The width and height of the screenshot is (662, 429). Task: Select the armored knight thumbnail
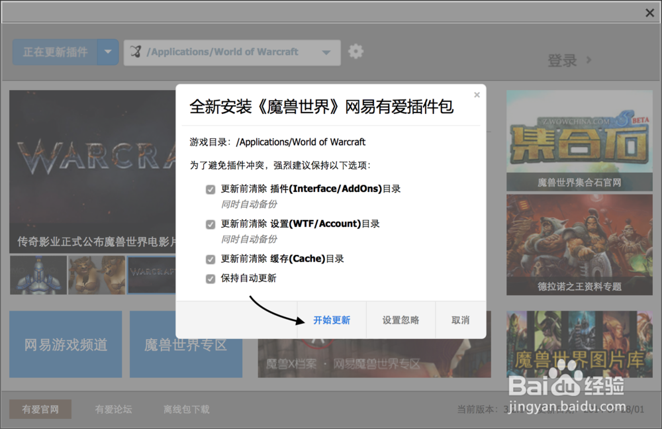click(x=38, y=275)
